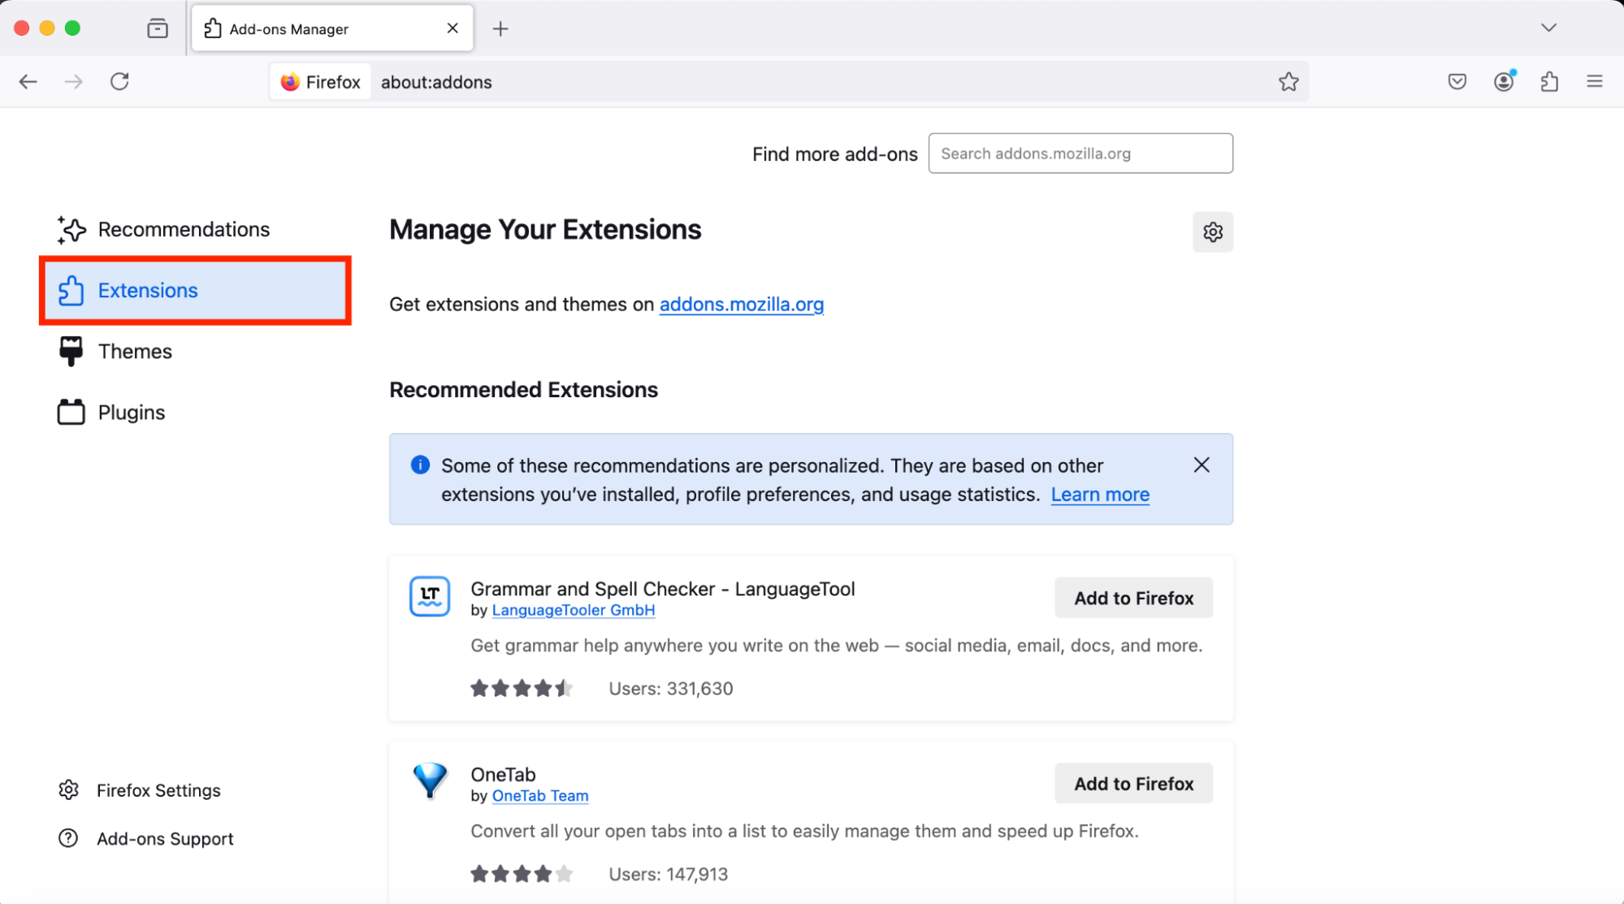Click the Recommendations sparkle icon

point(71,230)
